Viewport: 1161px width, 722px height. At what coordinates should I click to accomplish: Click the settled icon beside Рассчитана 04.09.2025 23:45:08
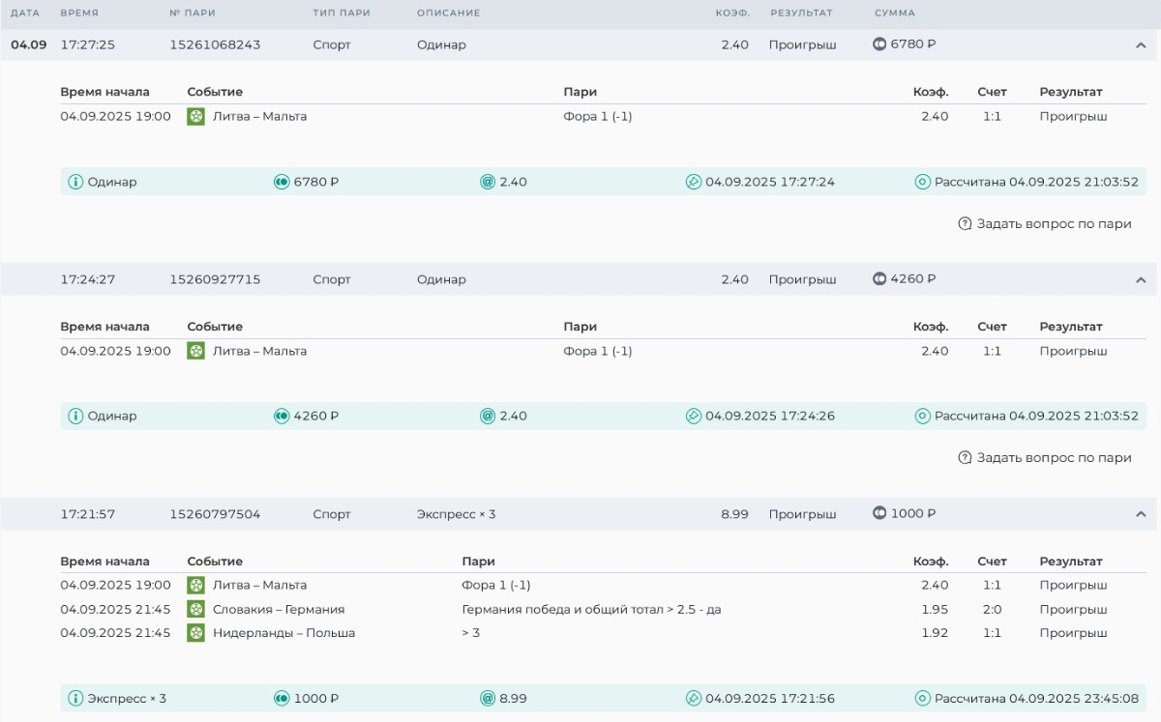(x=923, y=699)
